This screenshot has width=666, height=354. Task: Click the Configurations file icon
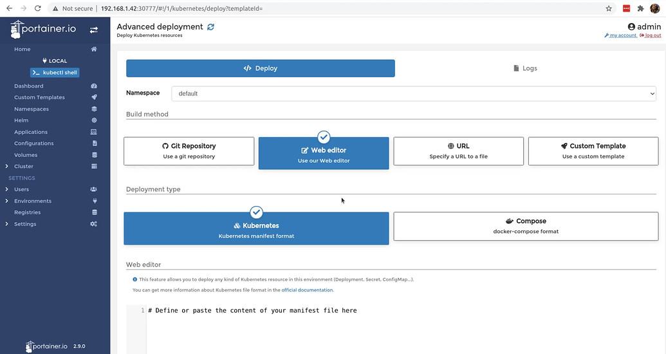tap(95, 144)
